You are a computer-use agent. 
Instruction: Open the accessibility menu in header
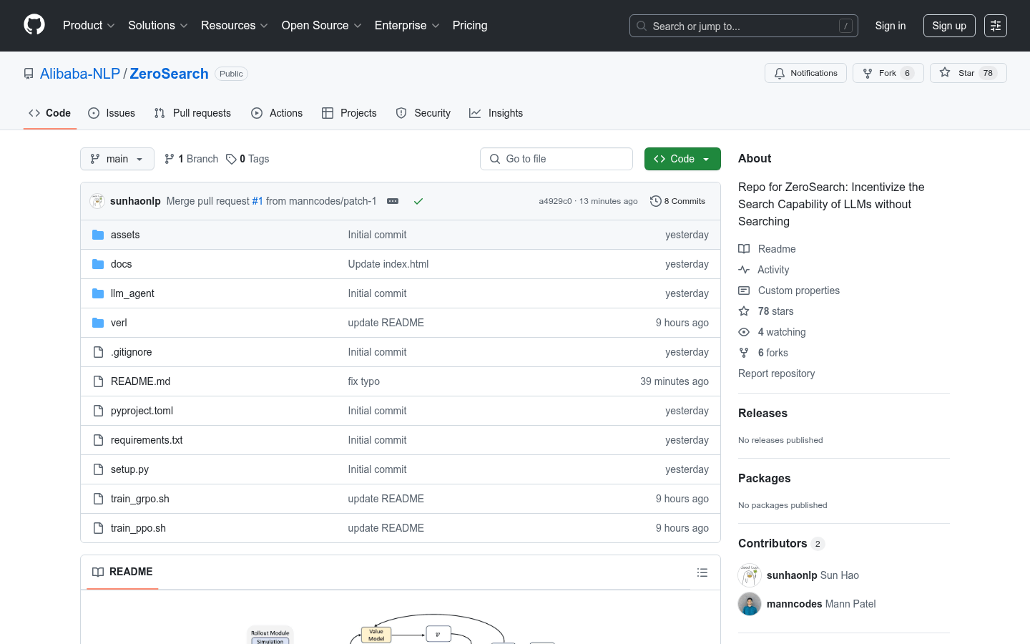(995, 26)
